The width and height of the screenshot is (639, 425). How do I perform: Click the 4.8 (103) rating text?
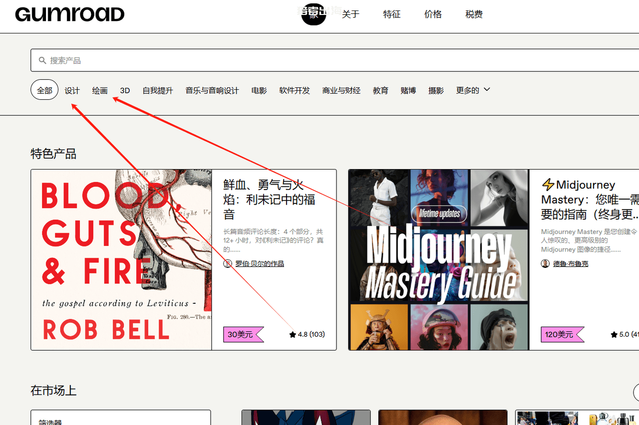pyautogui.click(x=311, y=335)
